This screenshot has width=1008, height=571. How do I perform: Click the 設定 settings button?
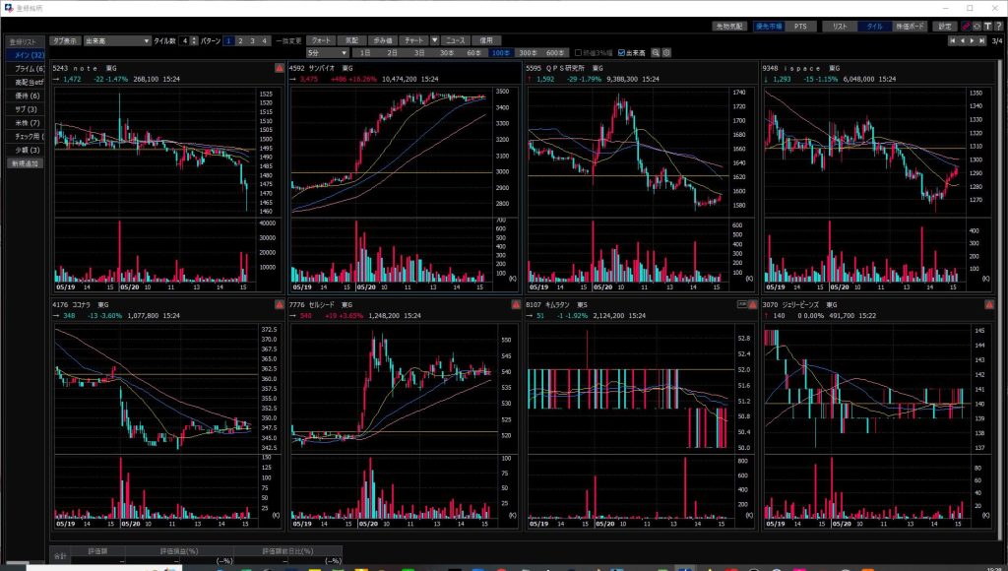(x=945, y=27)
